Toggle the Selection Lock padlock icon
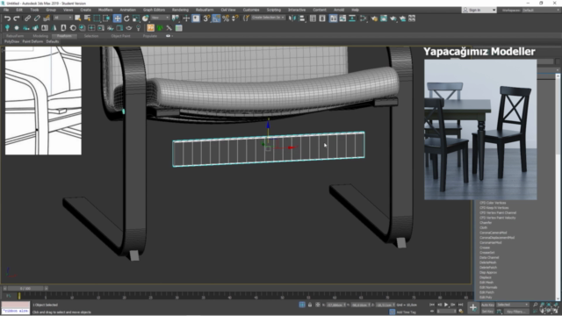 coord(310,305)
